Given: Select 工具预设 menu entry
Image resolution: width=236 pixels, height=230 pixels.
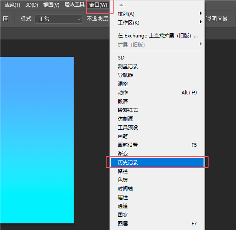Looking at the screenshot, I should click(157, 127).
